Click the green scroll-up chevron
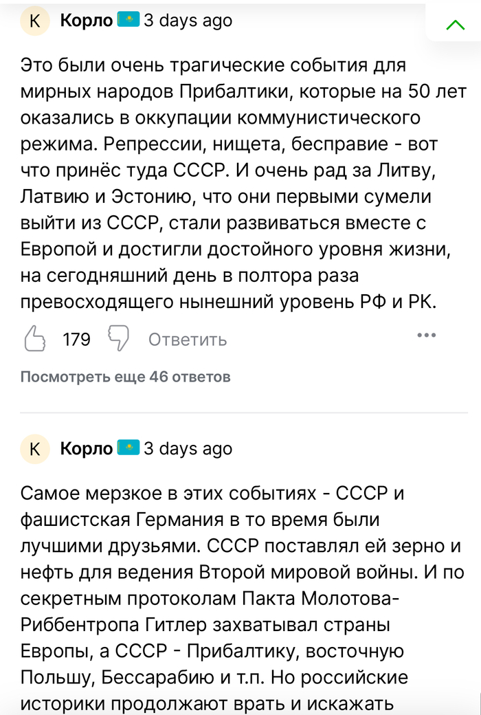 pos(455,25)
